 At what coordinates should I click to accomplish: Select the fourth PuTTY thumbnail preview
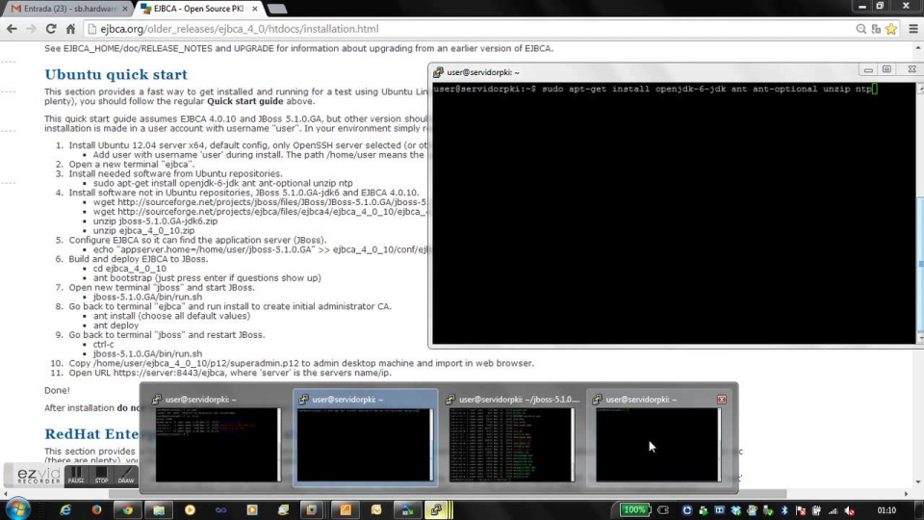coord(658,439)
